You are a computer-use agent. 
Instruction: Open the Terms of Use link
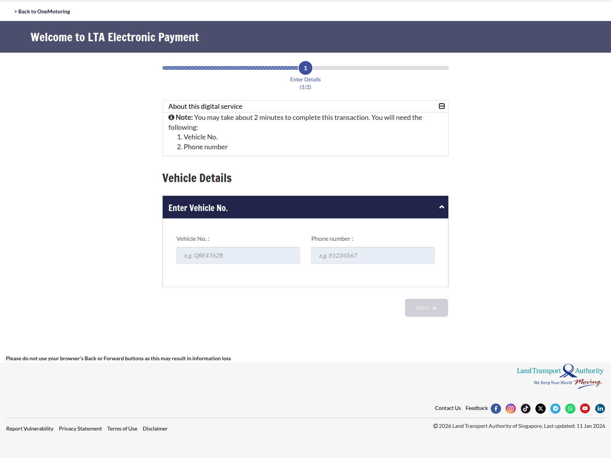tap(122, 429)
